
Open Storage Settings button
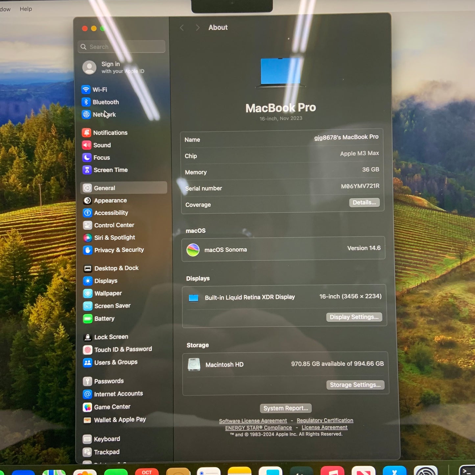coord(355,385)
